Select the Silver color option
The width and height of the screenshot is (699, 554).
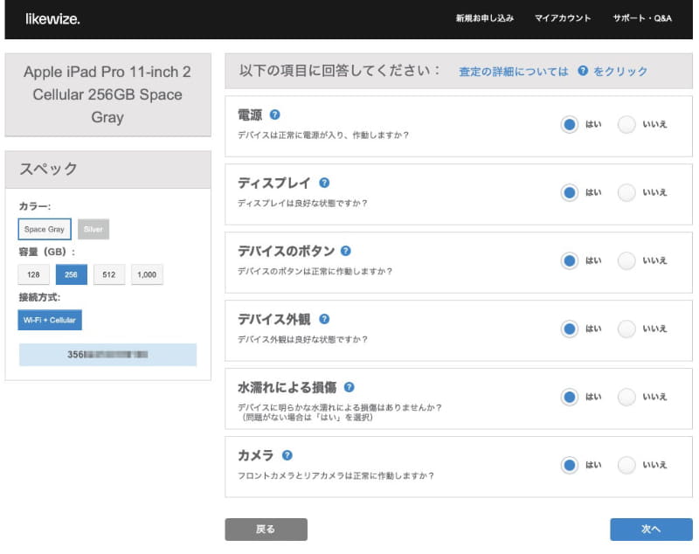click(x=93, y=229)
